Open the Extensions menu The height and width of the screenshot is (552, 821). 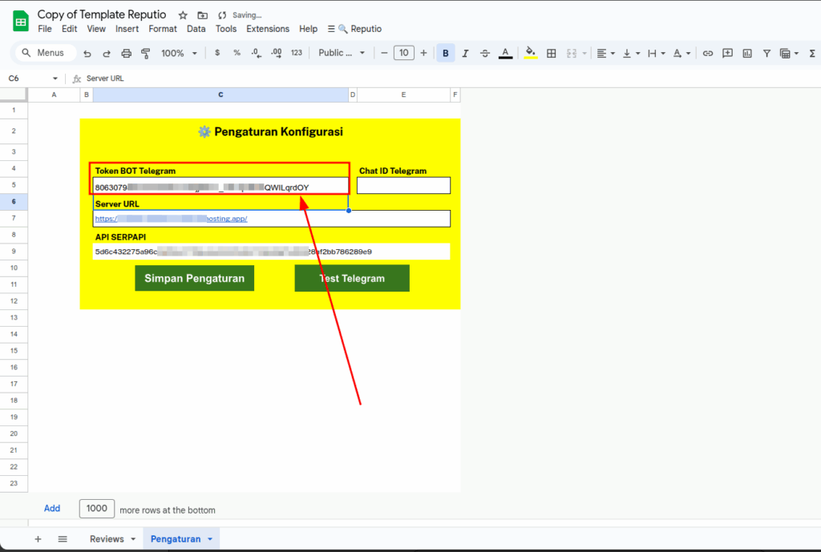pos(268,29)
